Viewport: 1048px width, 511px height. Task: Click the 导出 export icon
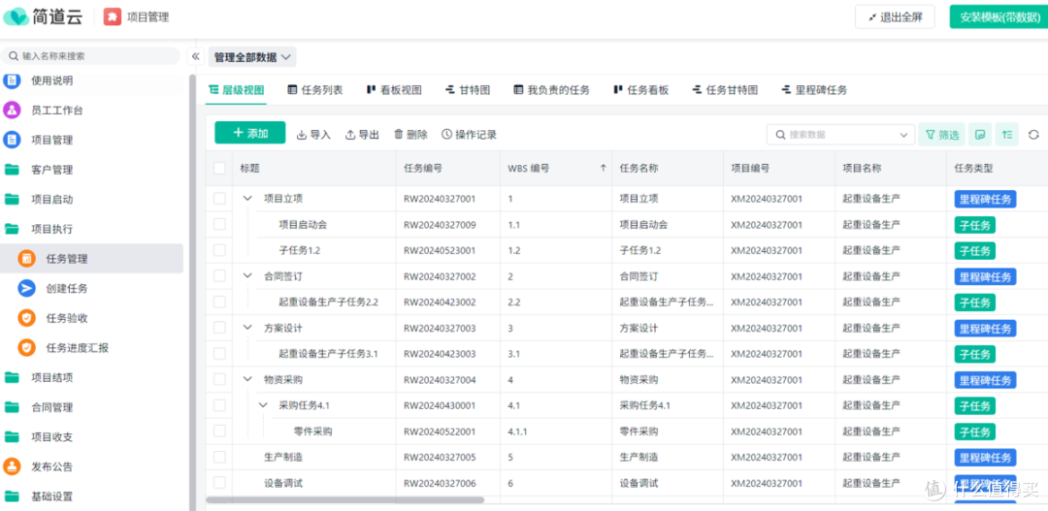coord(350,134)
